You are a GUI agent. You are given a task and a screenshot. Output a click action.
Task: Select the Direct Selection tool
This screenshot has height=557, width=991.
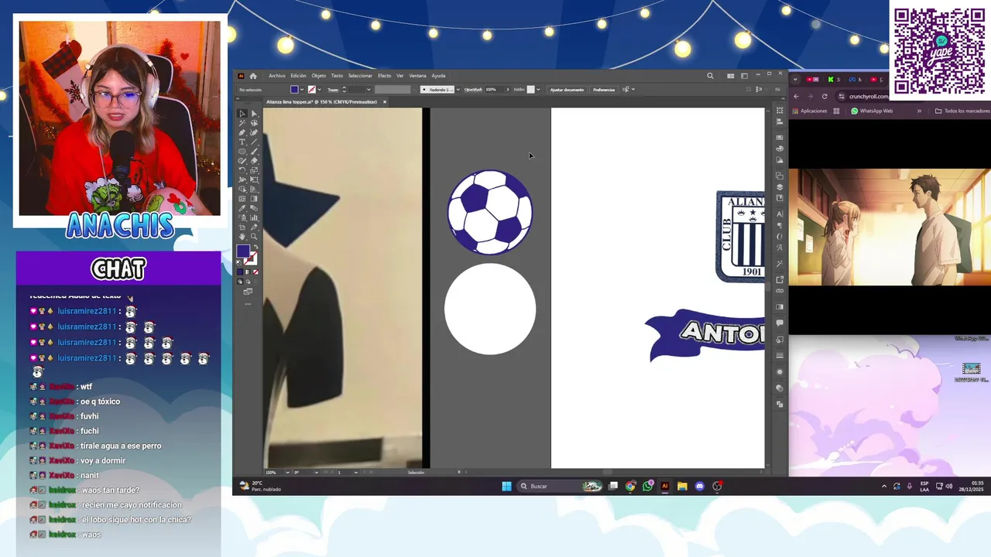pos(254,113)
